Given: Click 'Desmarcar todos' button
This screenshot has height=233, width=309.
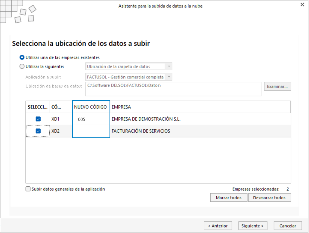Looking at the screenshot, I should (x=269, y=198).
